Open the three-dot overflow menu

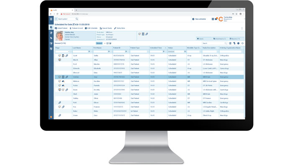pos(242,28)
